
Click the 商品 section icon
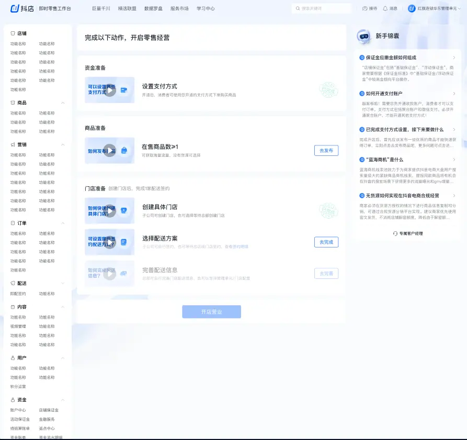(13, 103)
